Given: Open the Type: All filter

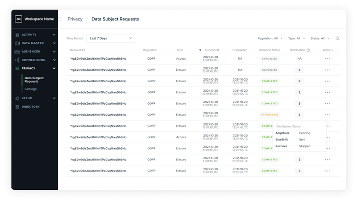Looking at the screenshot, I should pos(296,38).
